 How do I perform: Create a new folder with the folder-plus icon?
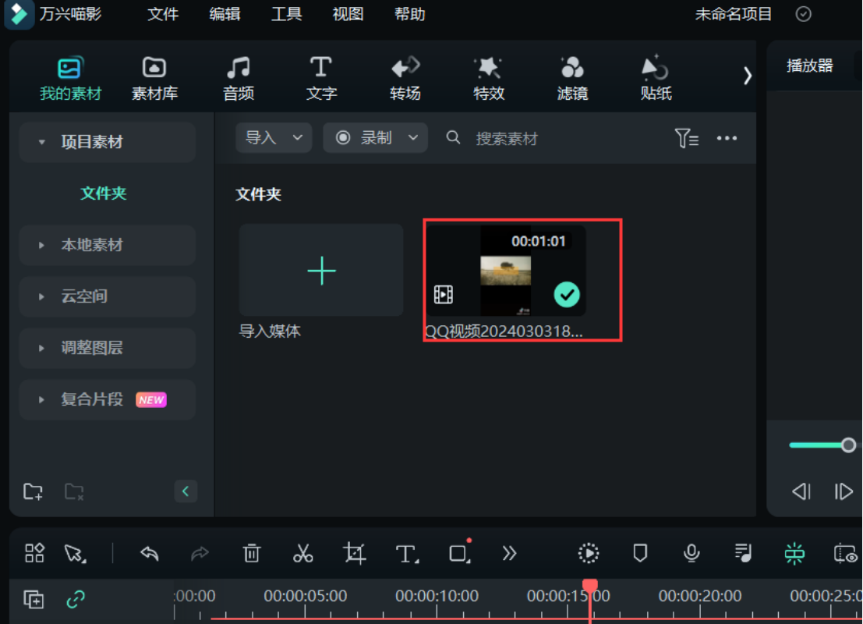pos(33,491)
